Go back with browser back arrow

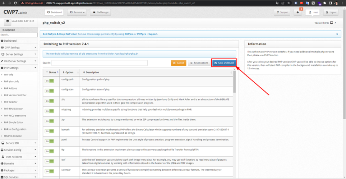tap(4, 3)
